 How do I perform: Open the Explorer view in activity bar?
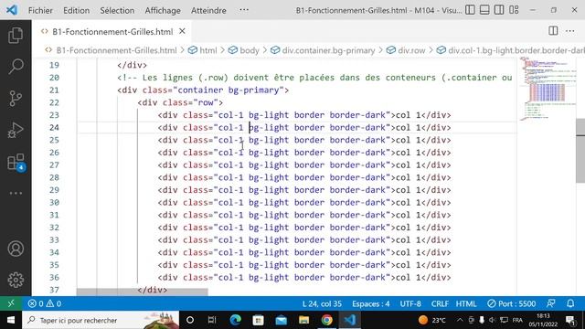pos(16,36)
